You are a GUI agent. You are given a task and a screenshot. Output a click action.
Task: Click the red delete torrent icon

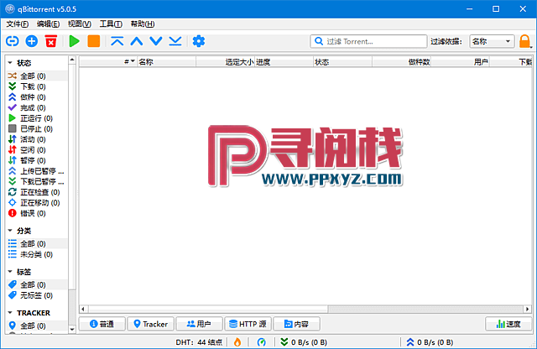51,41
